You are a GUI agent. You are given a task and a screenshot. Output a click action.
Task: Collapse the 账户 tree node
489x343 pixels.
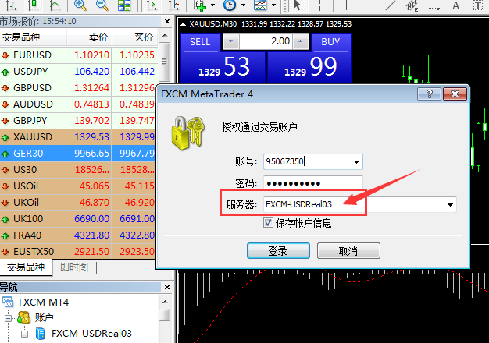tap(8, 318)
